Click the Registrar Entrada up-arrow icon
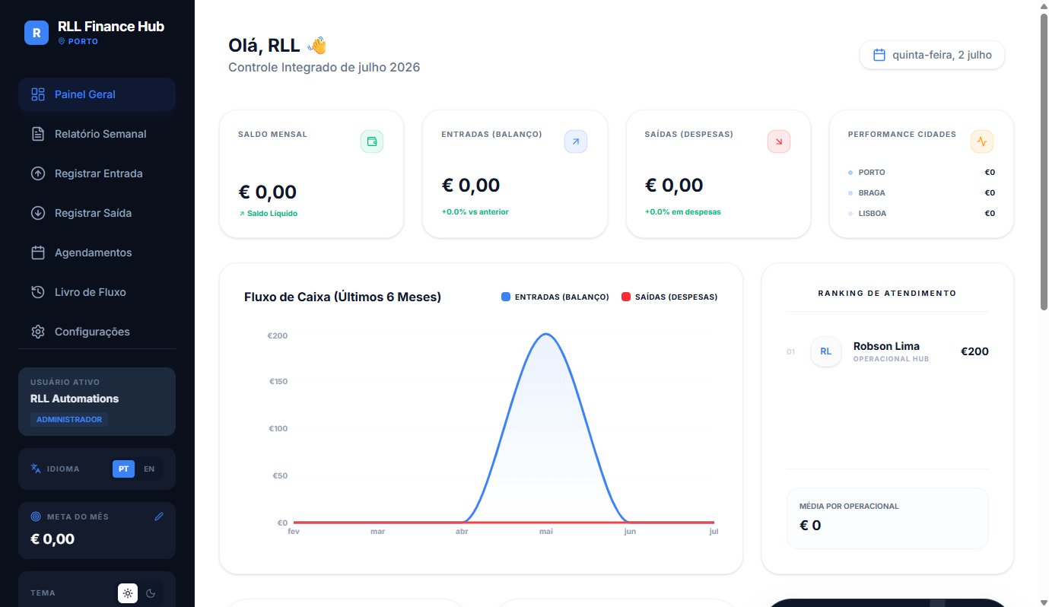1049x607 pixels. [38, 173]
